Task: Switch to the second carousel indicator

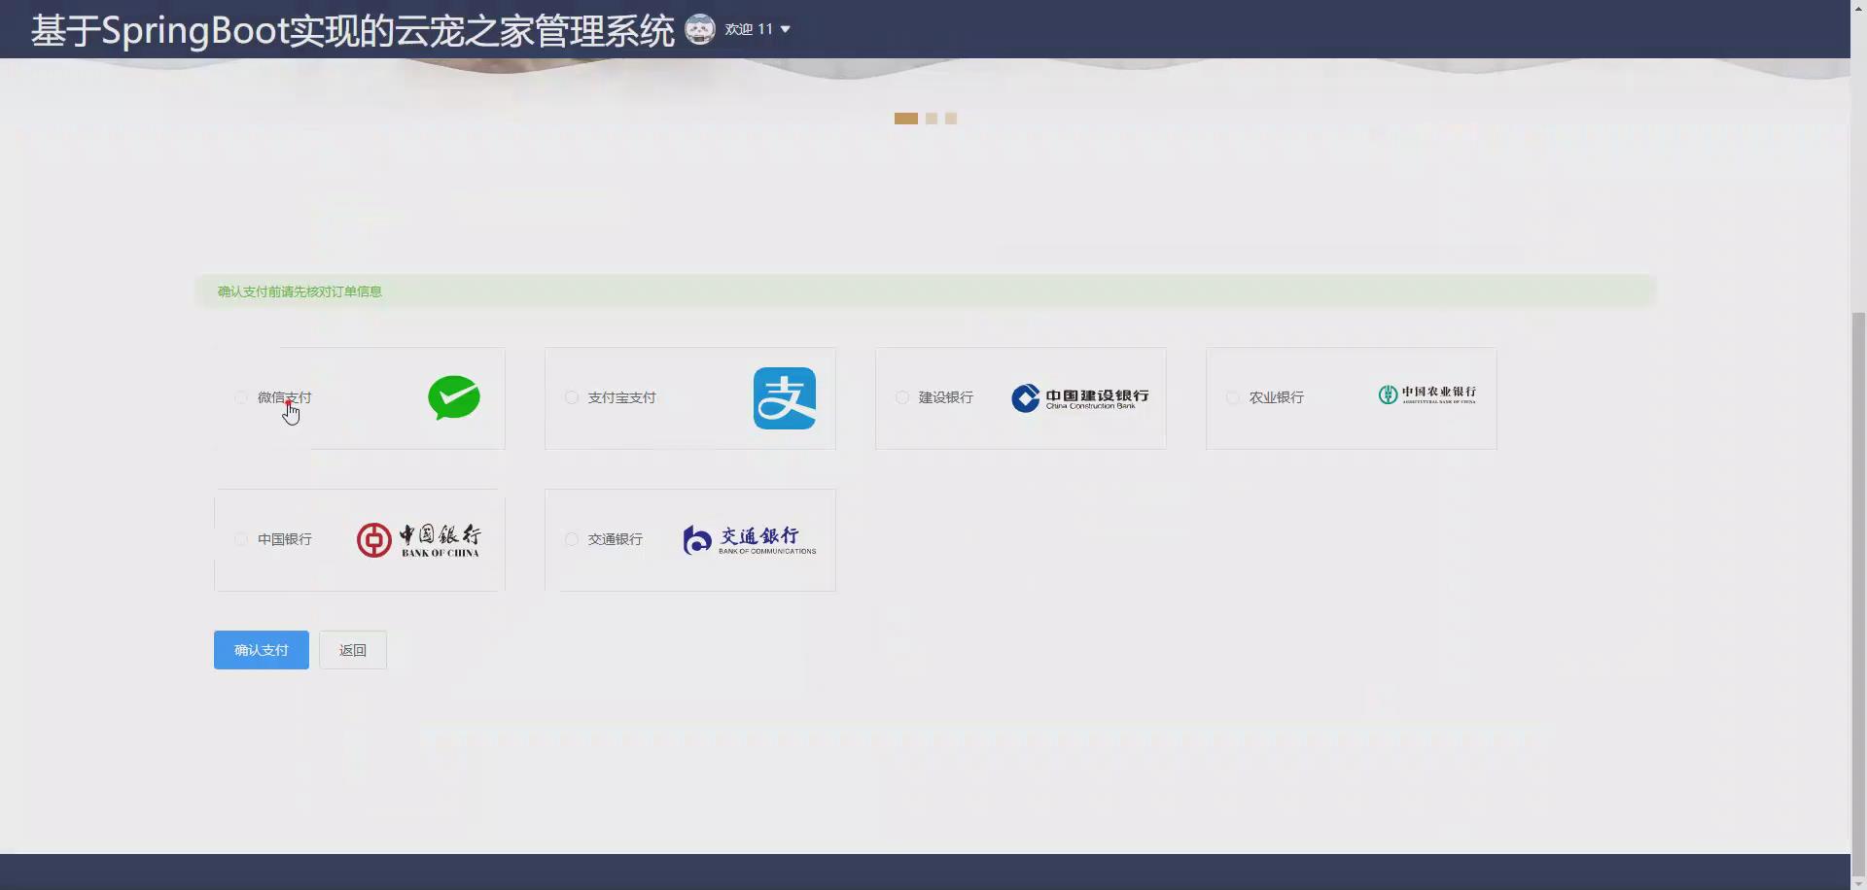Action: coord(932,119)
